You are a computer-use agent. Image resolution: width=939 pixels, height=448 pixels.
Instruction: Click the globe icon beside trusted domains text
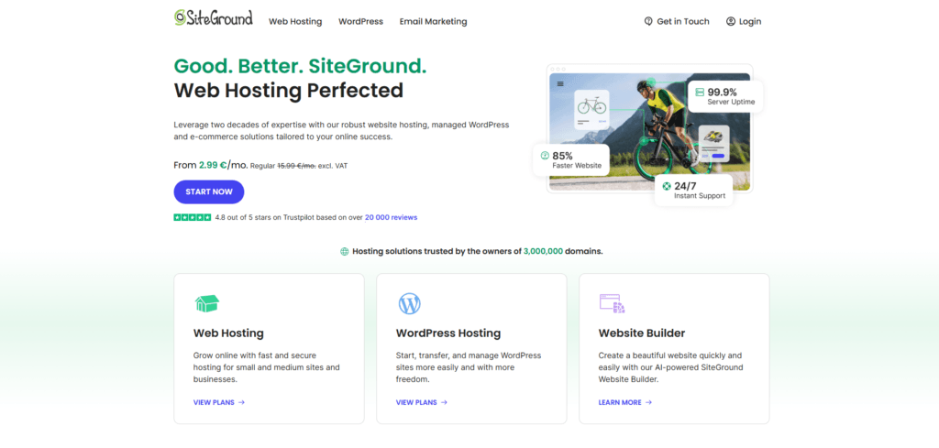point(345,251)
